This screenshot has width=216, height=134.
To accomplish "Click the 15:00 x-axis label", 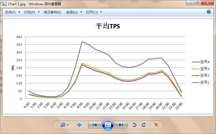I will tap(126, 106).
